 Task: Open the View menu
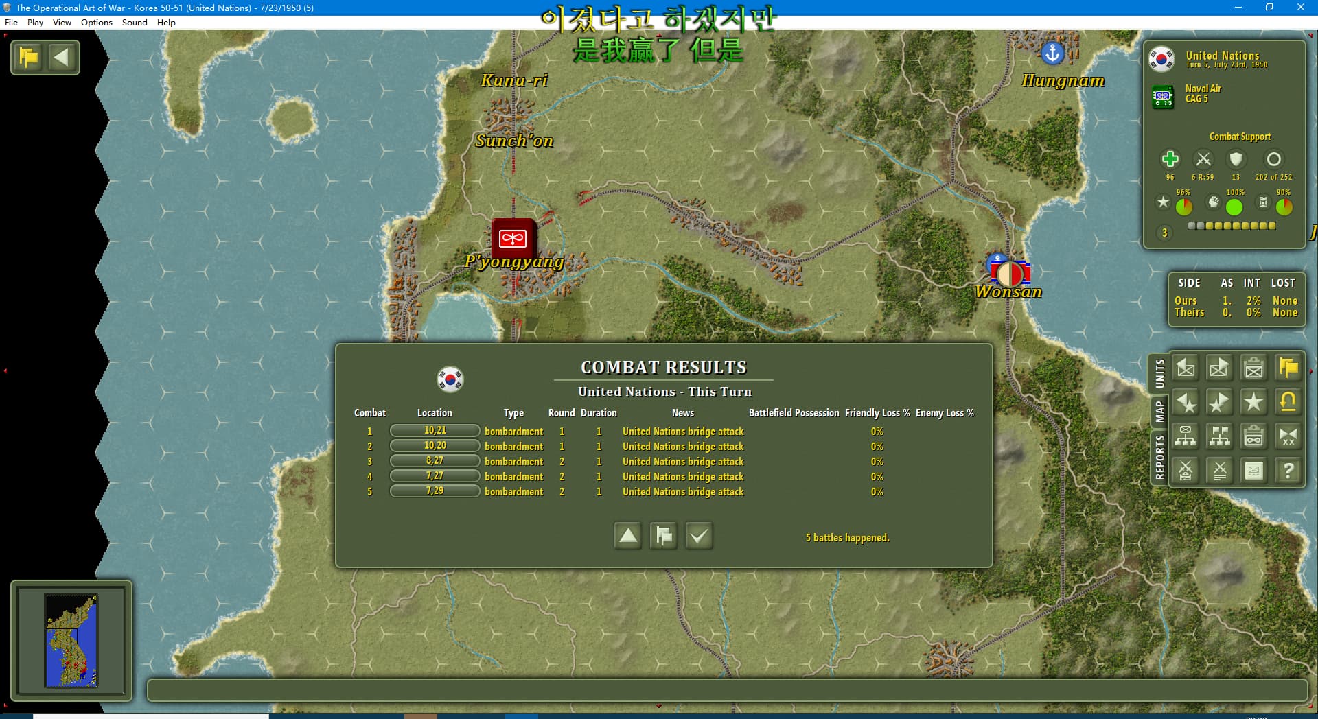[x=62, y=22]
